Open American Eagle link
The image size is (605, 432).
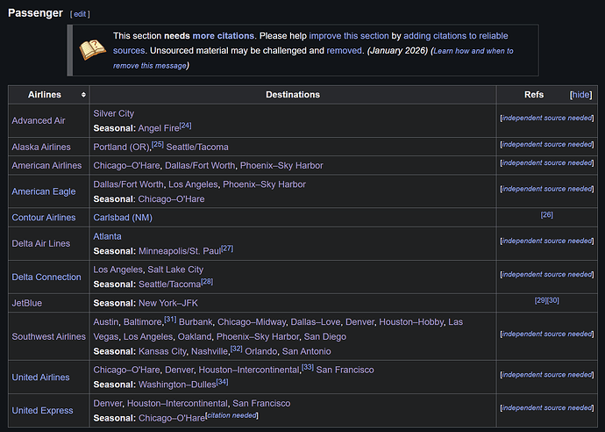[x=44, y=191]
